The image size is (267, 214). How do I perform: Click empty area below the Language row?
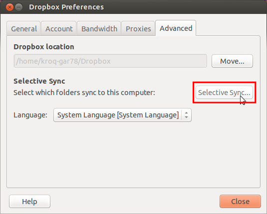tap(134, 155)
